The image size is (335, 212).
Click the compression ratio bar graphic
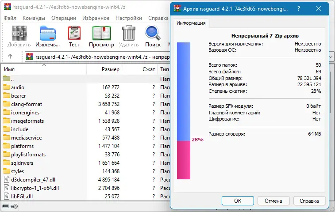tap(184, 111)
